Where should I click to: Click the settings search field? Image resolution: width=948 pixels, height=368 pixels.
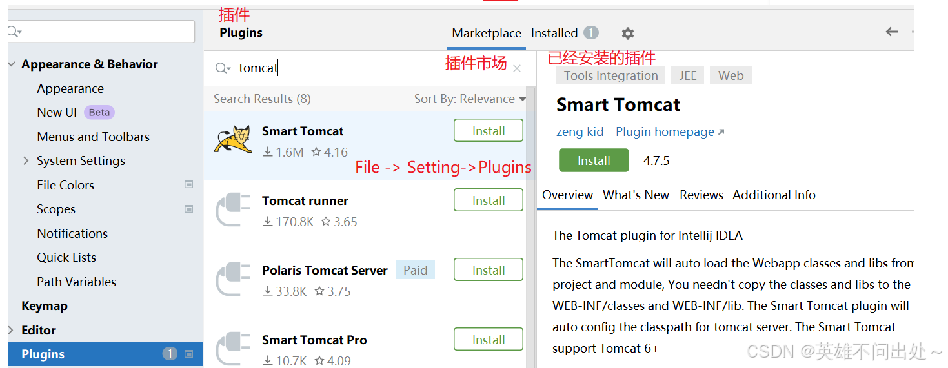point(101,32)
